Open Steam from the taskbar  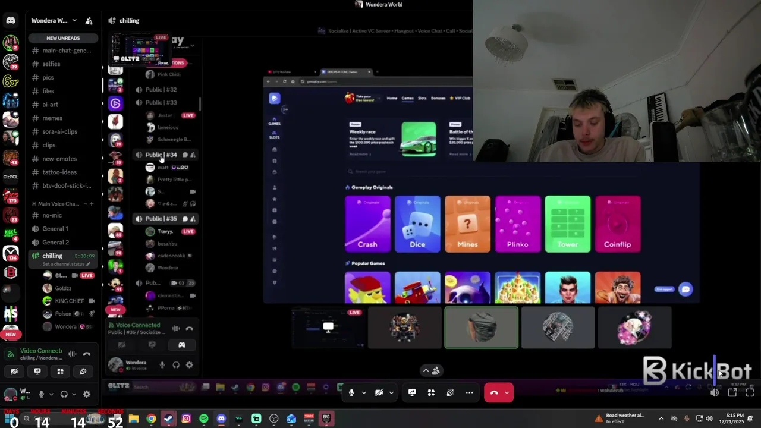[x=169, y=418]
